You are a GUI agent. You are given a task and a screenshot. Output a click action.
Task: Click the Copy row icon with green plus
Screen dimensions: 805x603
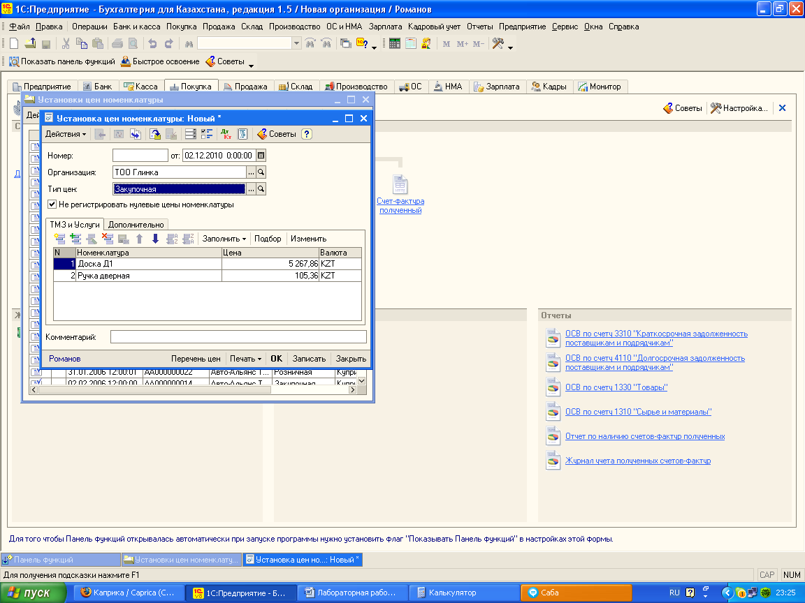click(75, 239)
